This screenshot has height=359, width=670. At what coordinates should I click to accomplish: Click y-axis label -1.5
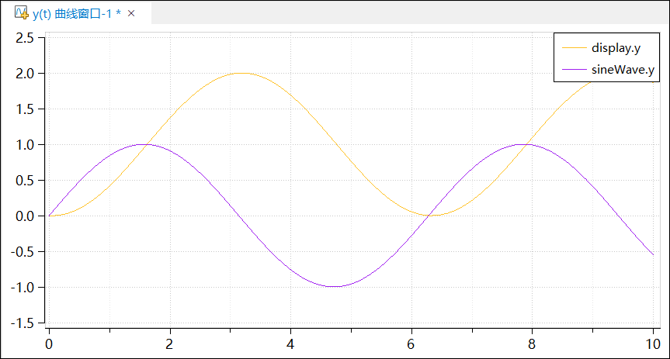tap(23, 323)
